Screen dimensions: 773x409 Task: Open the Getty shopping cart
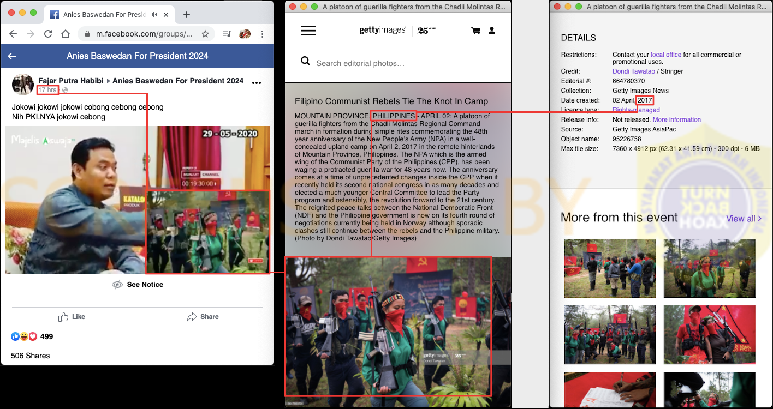coord(475,31)
